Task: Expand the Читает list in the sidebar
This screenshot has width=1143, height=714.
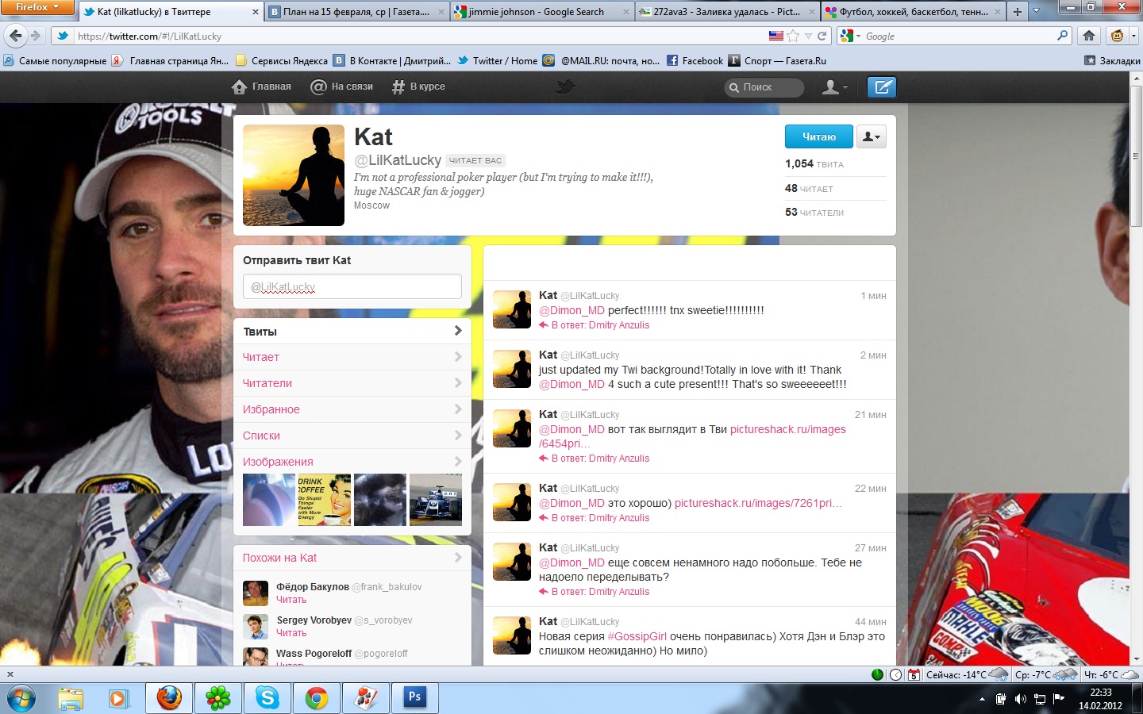Action: click(x=352, y=357)
